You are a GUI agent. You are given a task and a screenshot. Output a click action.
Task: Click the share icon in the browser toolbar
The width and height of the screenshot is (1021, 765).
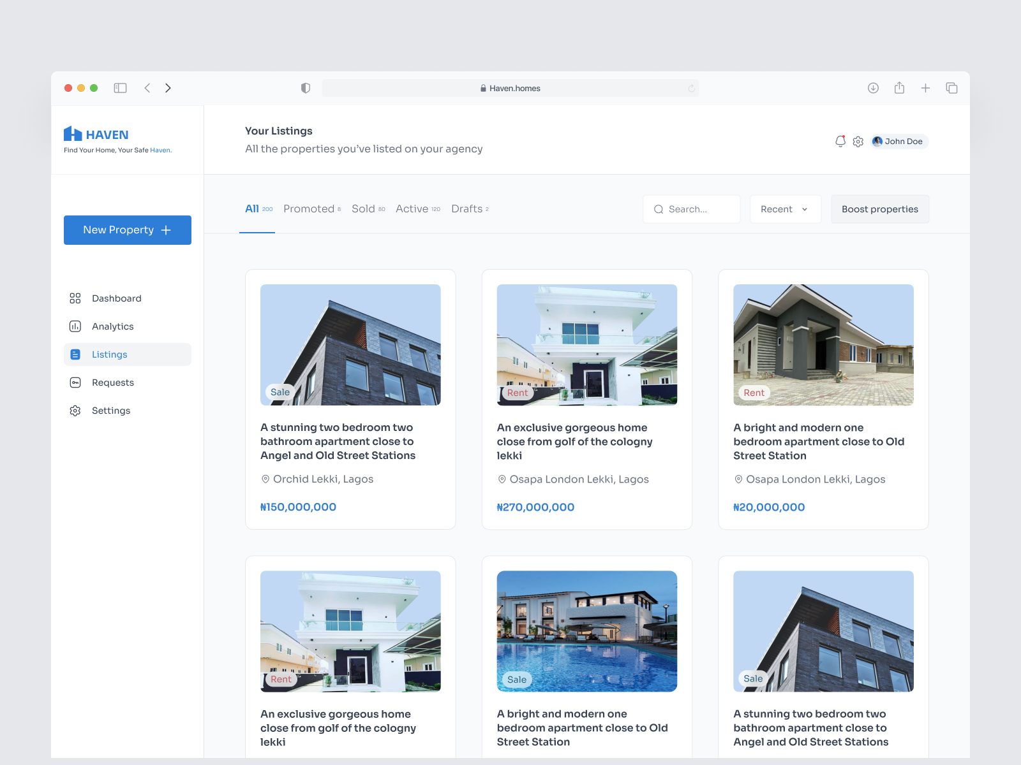pyautogui.click(x=900, y=88)
